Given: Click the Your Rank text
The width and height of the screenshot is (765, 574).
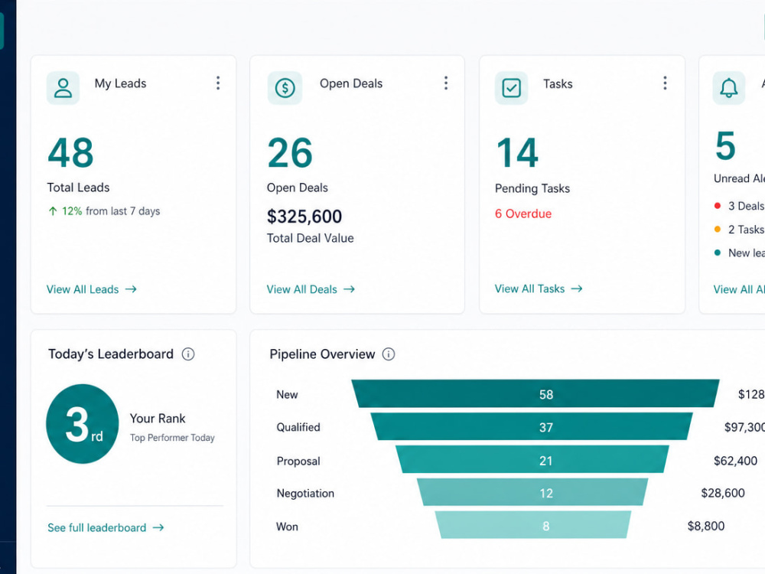Looking at the screenshot, I should tap(158, 419).
